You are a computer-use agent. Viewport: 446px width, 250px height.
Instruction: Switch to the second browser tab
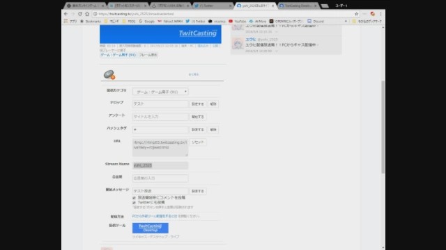pos(128,6)
